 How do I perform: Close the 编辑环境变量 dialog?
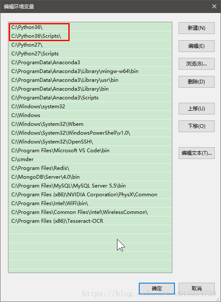[214, 6]
